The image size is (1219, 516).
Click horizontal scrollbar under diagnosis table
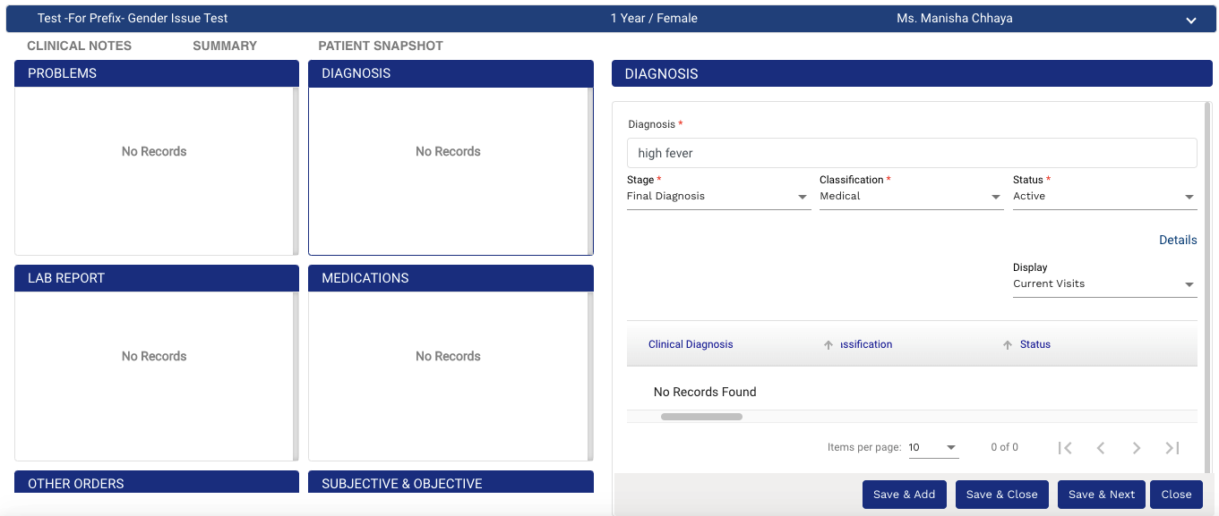point(701,417)
